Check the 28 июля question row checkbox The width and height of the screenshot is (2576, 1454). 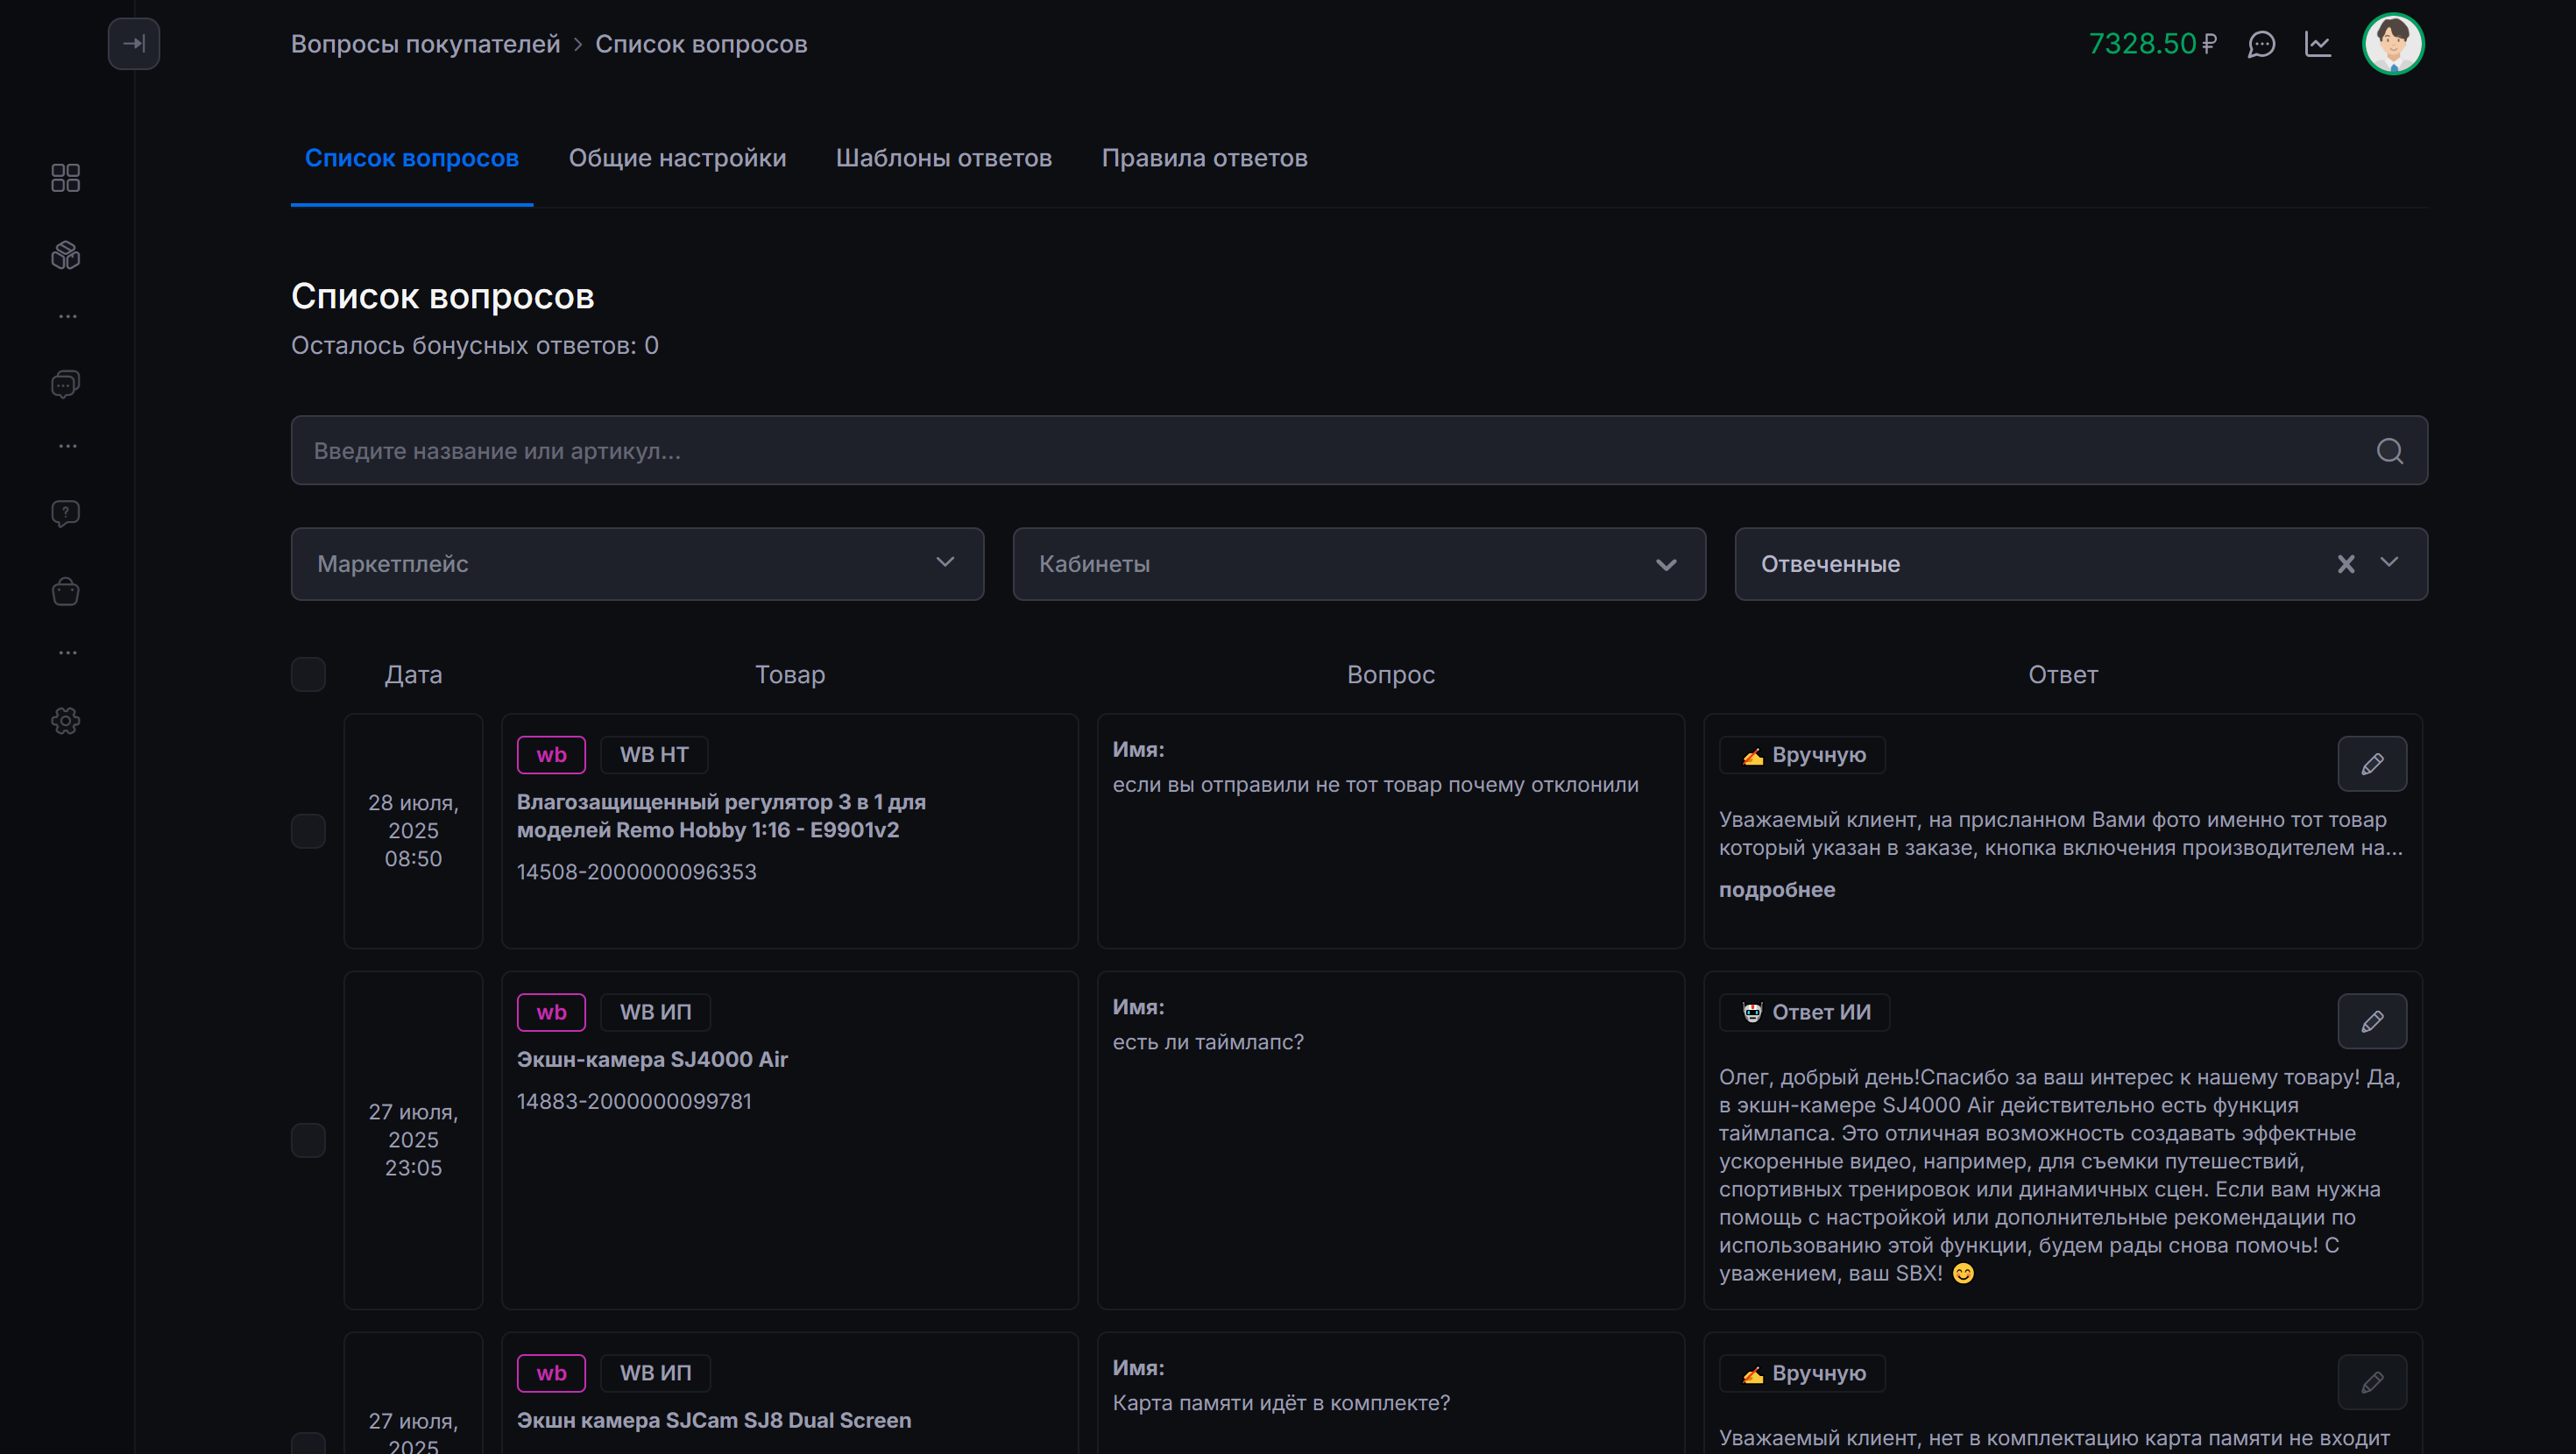[x=308, y=831]
